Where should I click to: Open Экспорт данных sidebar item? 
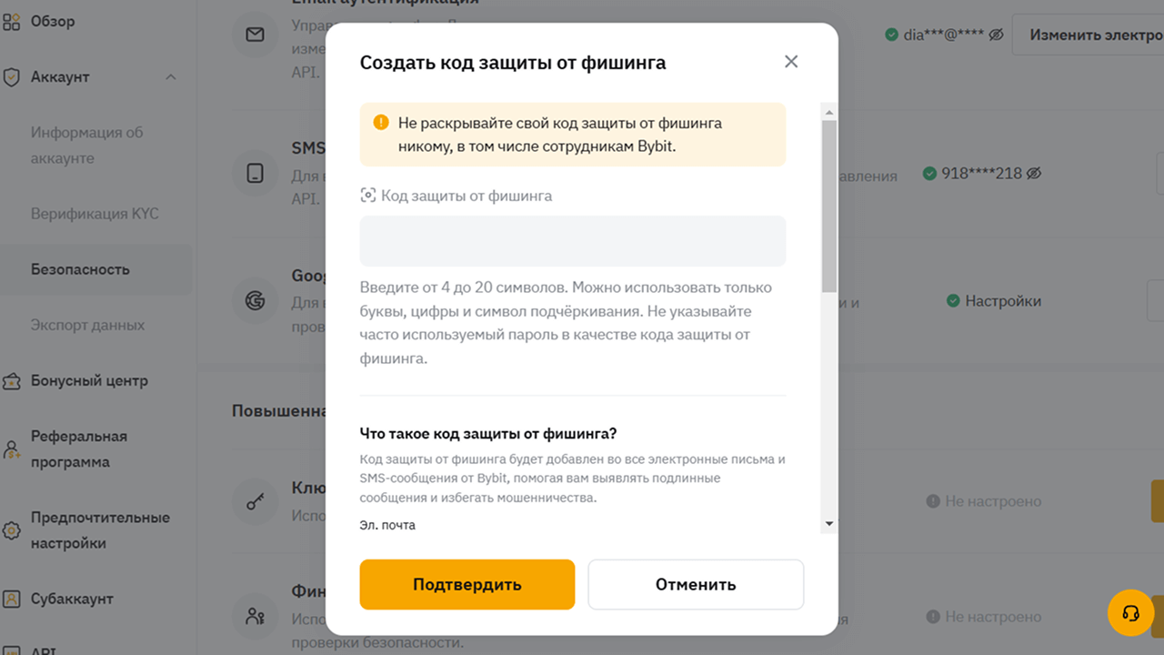87,325
